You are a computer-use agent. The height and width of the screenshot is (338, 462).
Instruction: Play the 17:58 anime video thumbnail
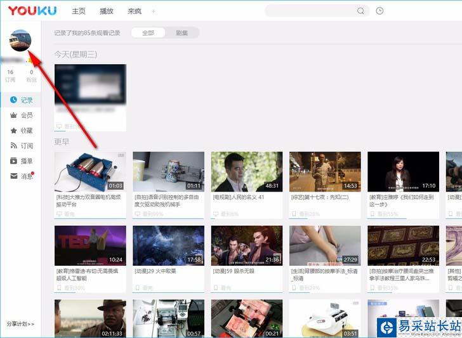coord(169,245)
